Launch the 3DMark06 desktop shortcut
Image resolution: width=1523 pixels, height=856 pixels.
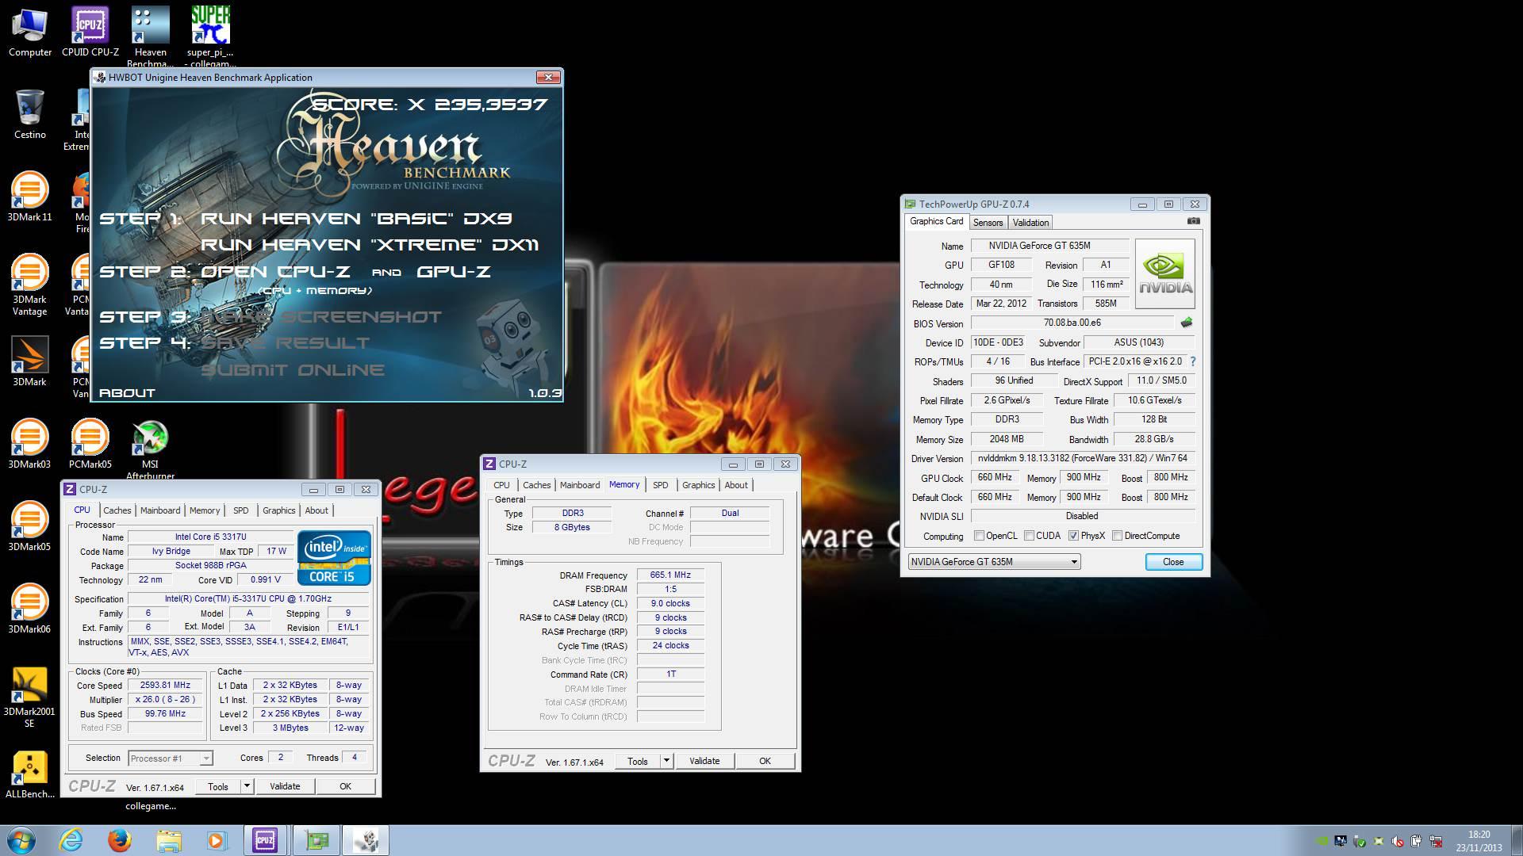pyautogui.click(x=30, y=609)
